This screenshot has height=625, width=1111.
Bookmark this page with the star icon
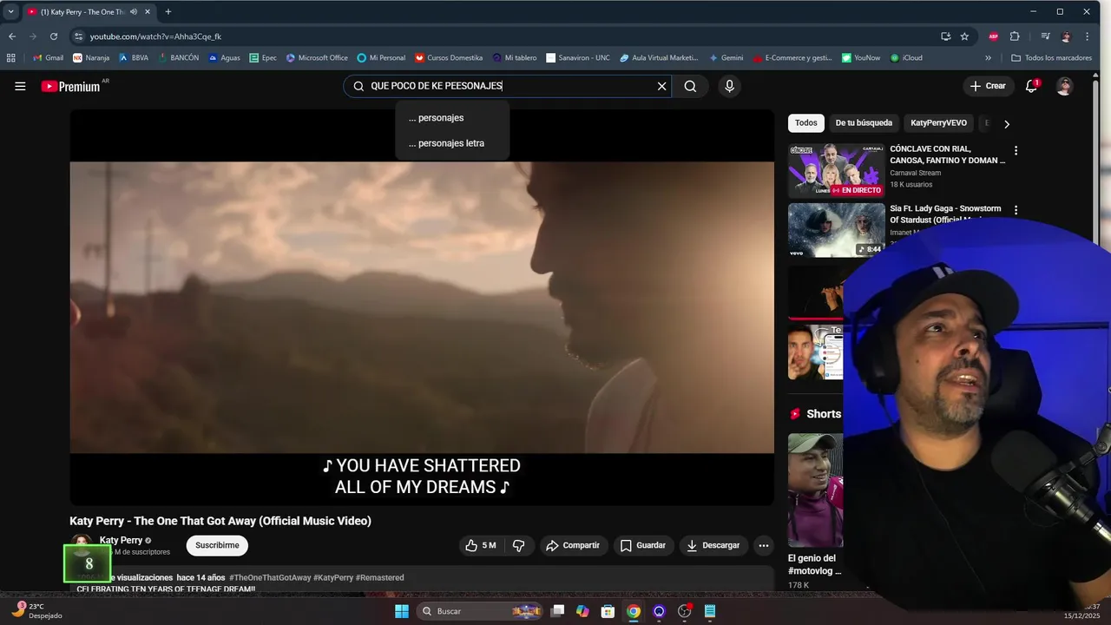(x=964, y=36)
